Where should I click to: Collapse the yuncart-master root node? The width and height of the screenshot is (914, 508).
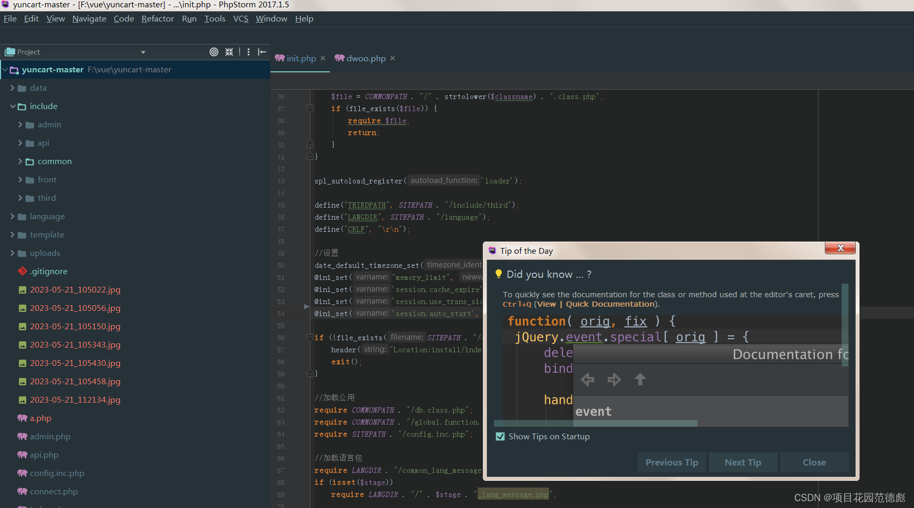coord(5,69)
